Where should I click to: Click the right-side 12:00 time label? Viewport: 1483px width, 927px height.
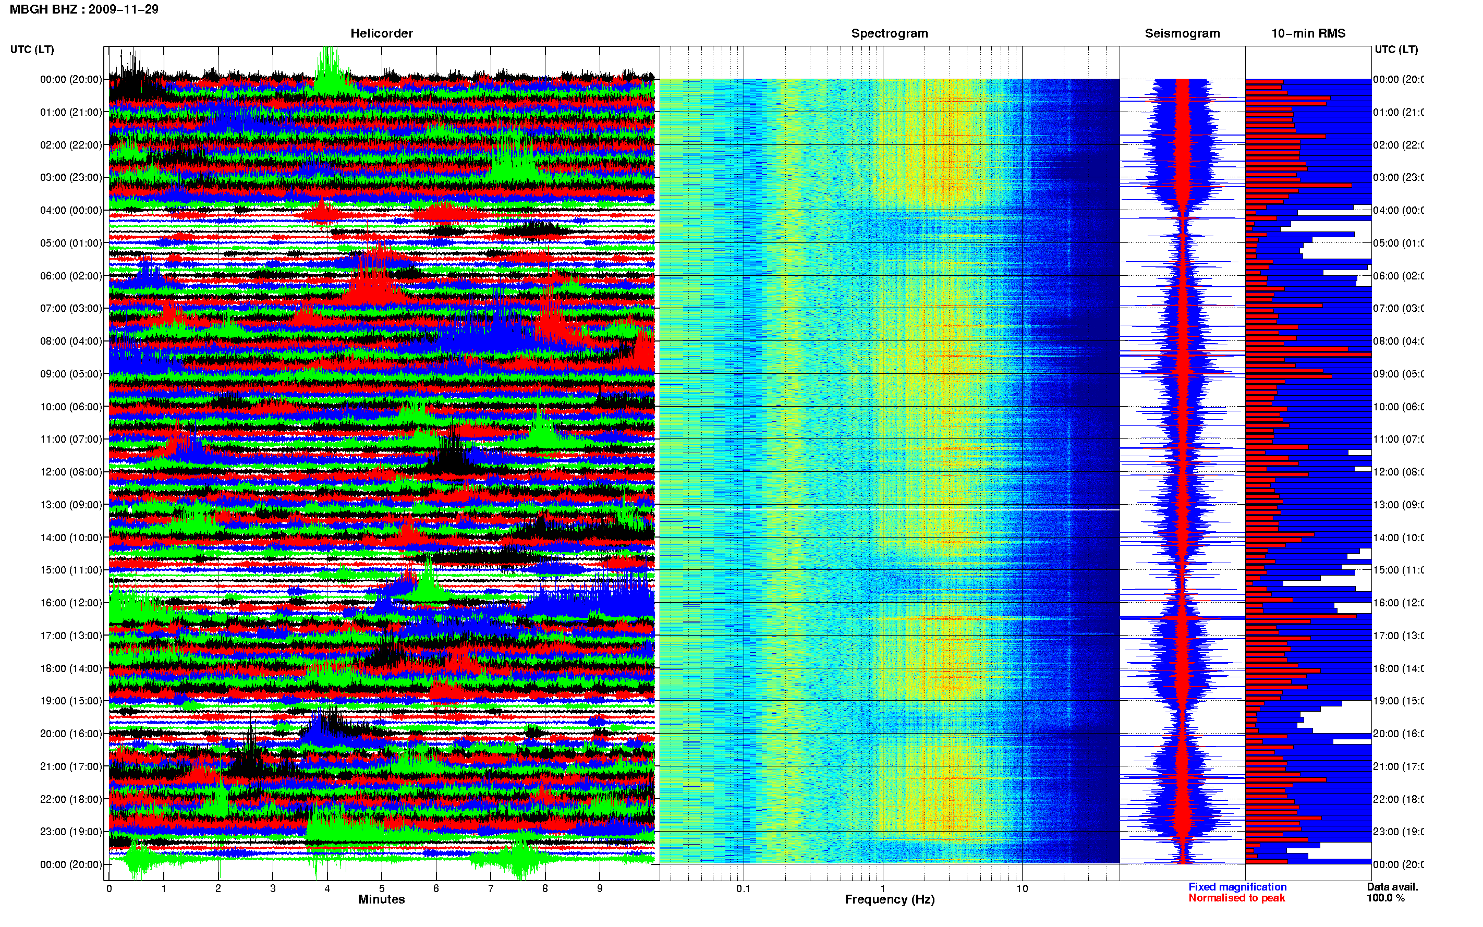(x=1399, y=472)
